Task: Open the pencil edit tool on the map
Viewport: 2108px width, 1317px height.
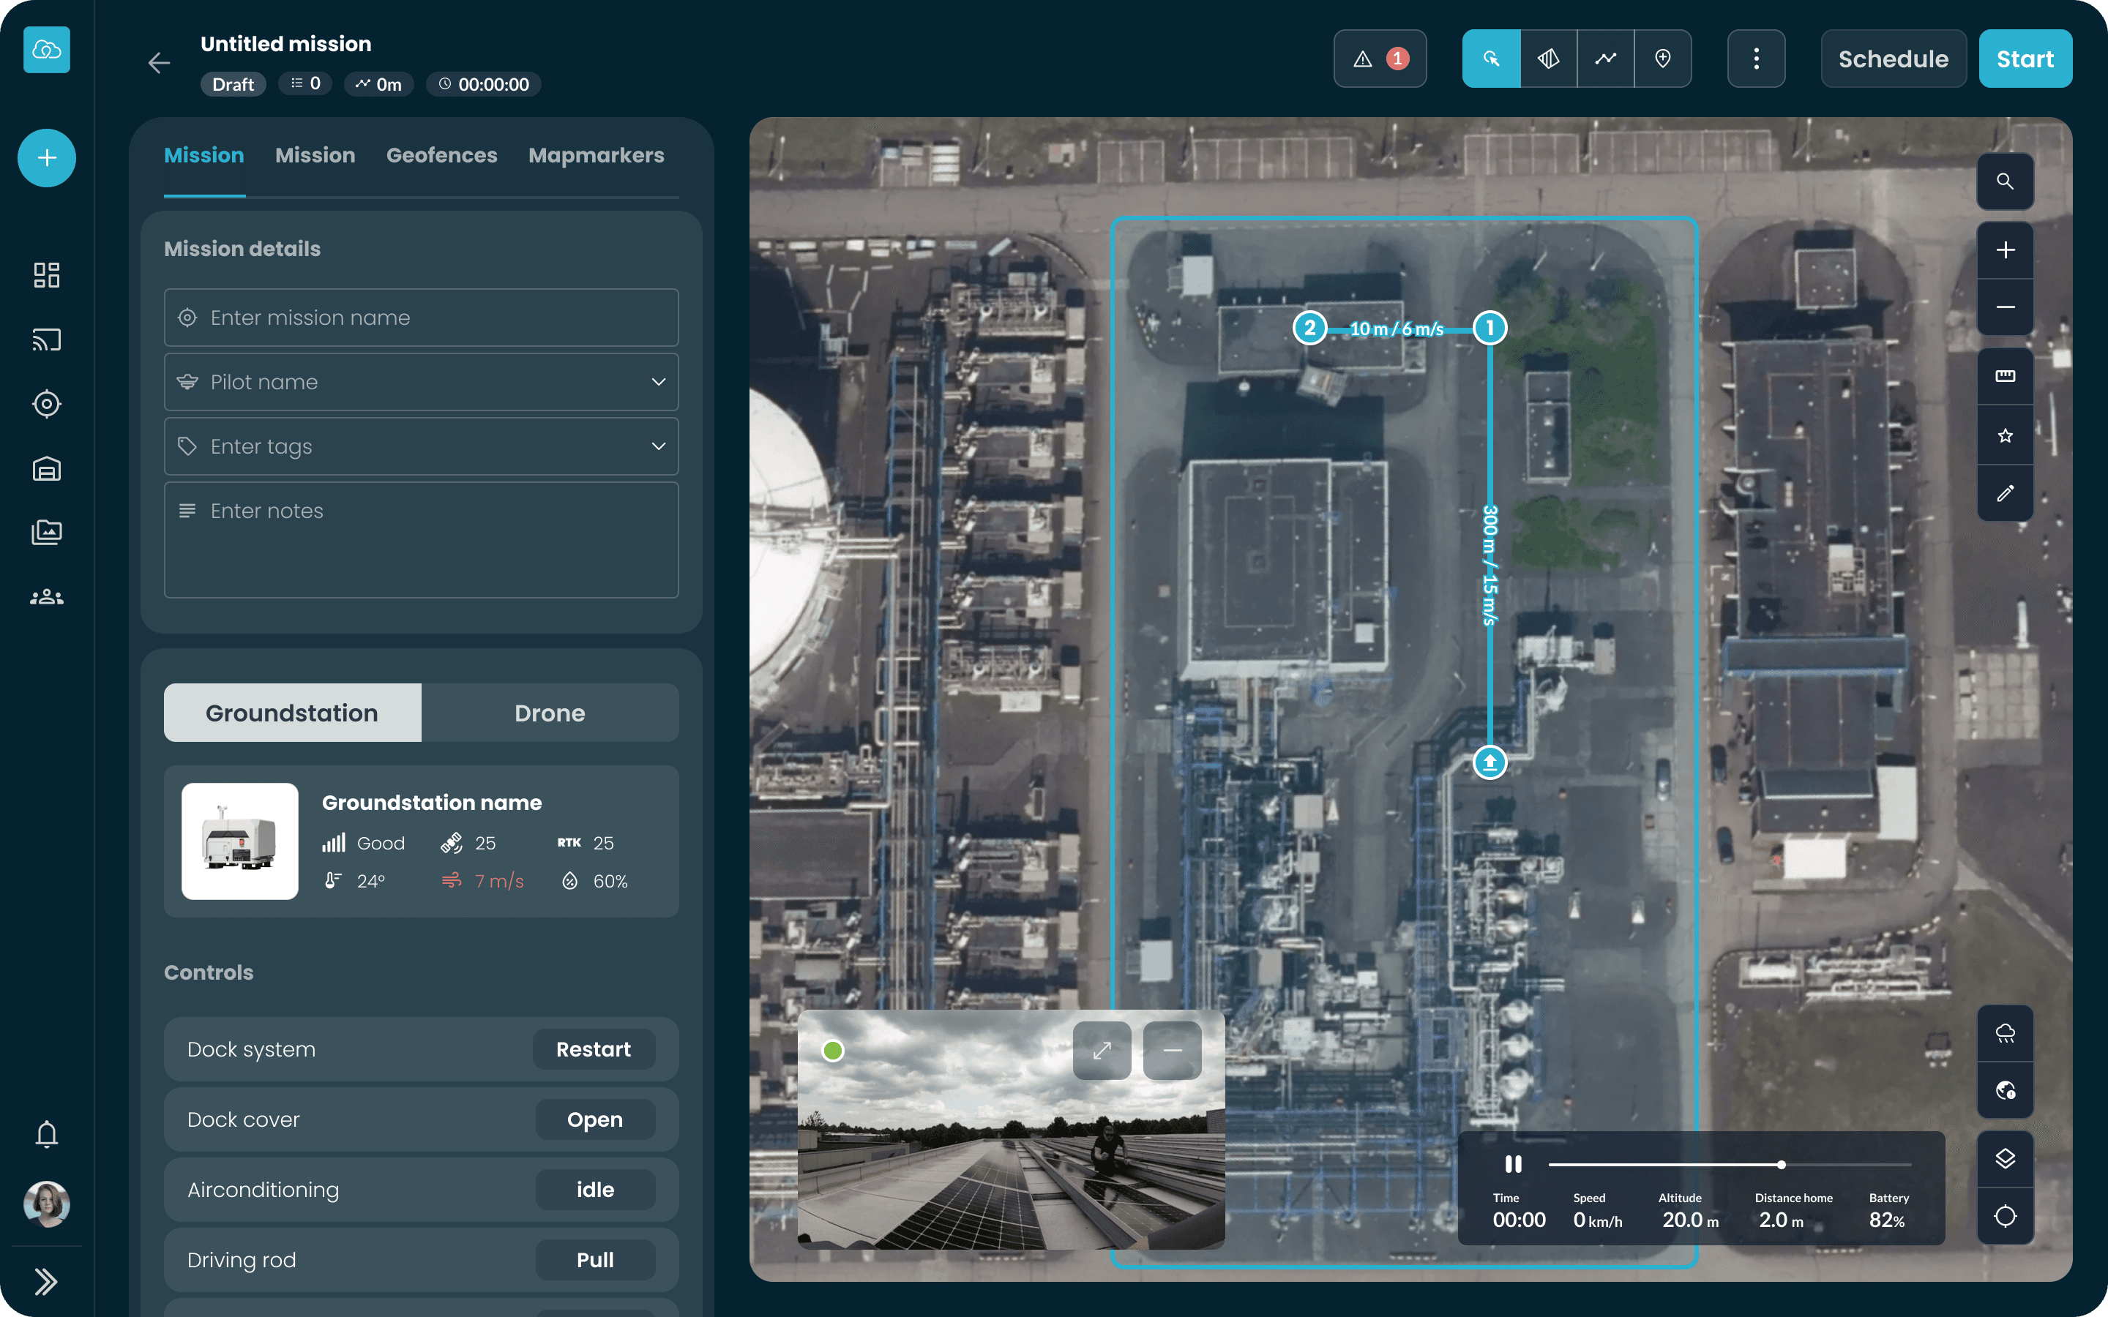Action: pyautogui.click(x=2006, y=494)
